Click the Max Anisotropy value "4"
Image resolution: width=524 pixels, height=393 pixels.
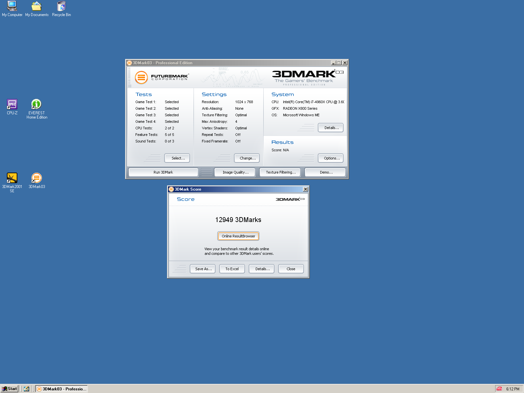(x=236, y=122)
